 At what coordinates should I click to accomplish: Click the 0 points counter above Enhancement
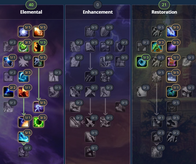pyautogui.click(x=98, y=5)
